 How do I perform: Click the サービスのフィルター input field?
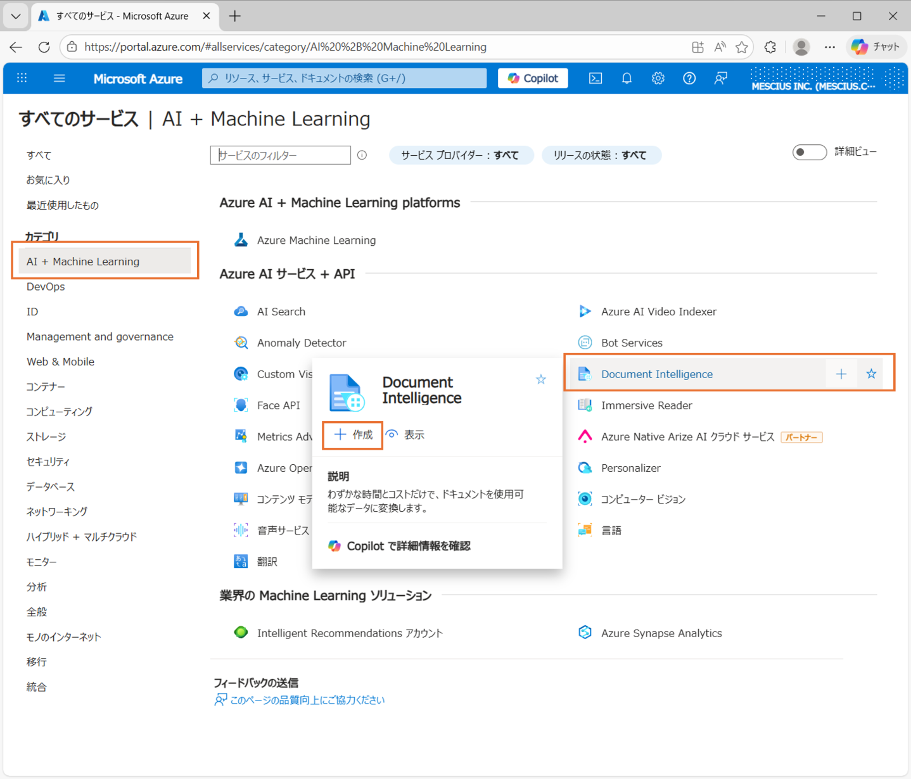point(280,155)
